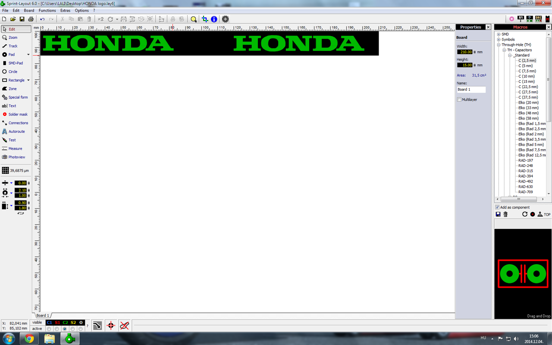The image size is (552, 345).
Task: Click the board Width value field
Action: (465, 52)
